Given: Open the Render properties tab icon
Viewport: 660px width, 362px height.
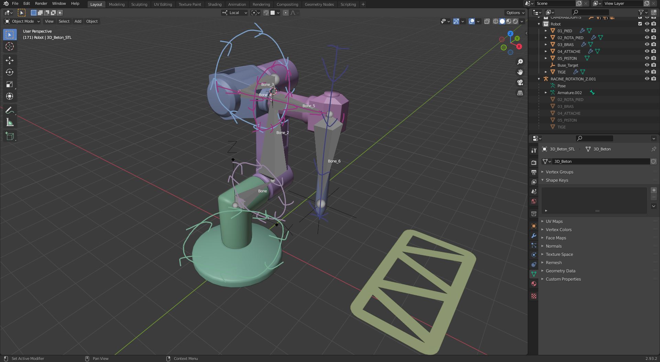Looking at the screenshot, I should coord(533,162).
